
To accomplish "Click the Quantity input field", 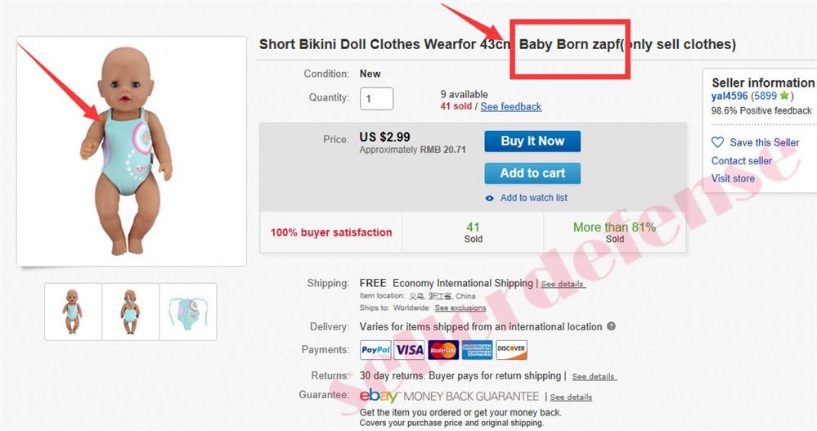I will coord(376,98).
